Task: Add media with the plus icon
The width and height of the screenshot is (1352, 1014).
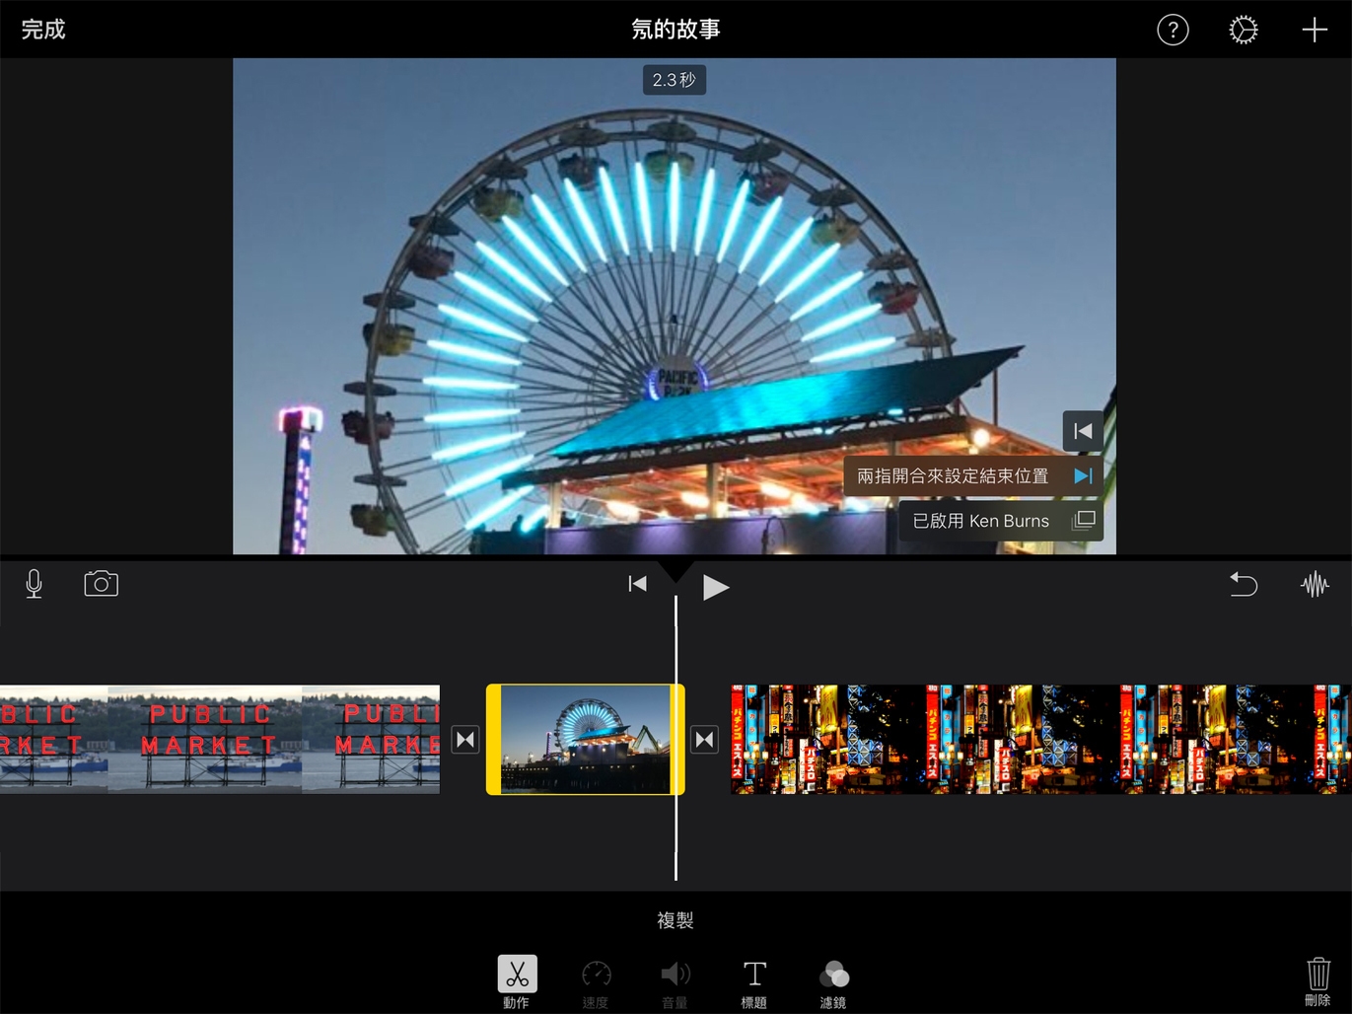Action: click(1314, 30)
